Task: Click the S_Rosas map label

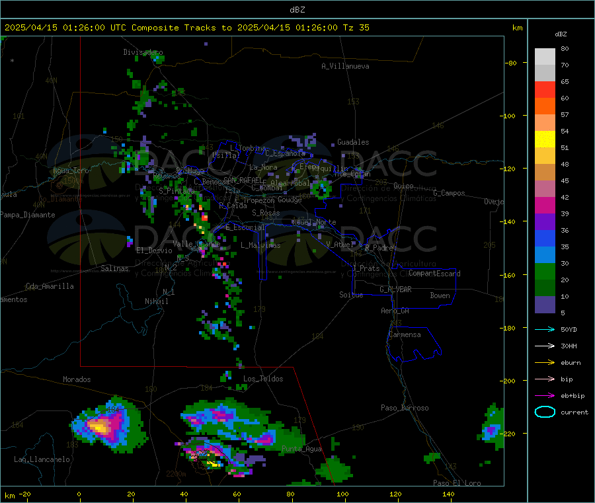Action: (x=266, y=213)
